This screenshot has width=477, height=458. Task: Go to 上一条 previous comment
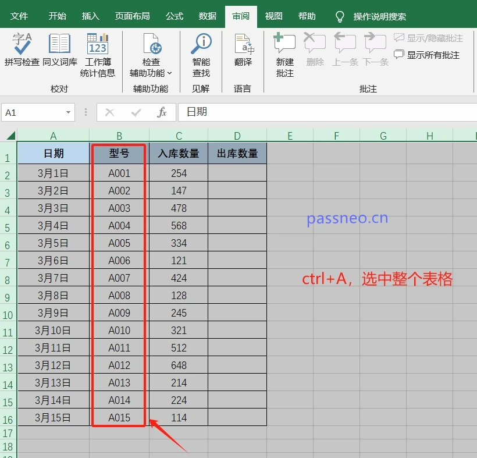pos(345,47)
